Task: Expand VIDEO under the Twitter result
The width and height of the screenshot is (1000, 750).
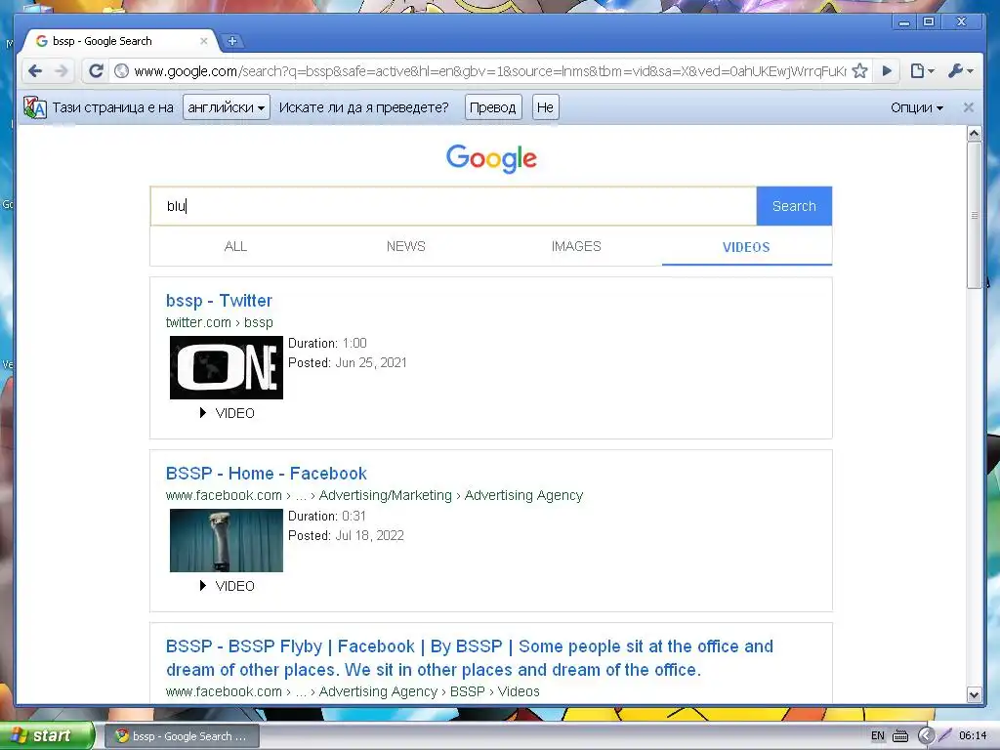Action: coord(227,413)
